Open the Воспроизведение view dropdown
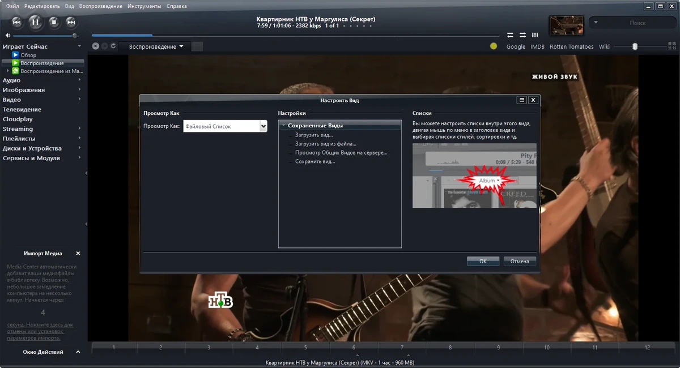 pyautogui.click(x=156, y=46)
